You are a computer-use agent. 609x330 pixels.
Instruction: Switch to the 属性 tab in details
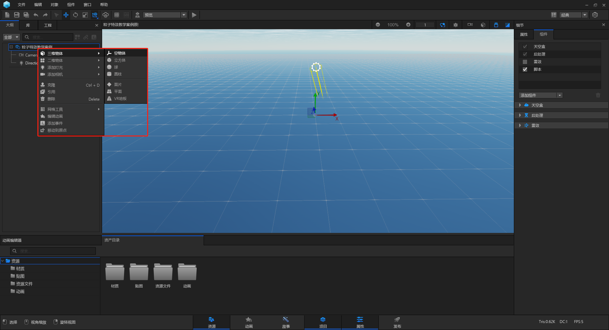click(x=524, y=34)
